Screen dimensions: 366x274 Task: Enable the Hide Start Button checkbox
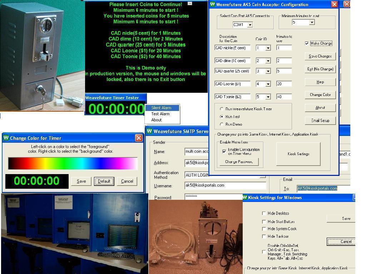264,222
